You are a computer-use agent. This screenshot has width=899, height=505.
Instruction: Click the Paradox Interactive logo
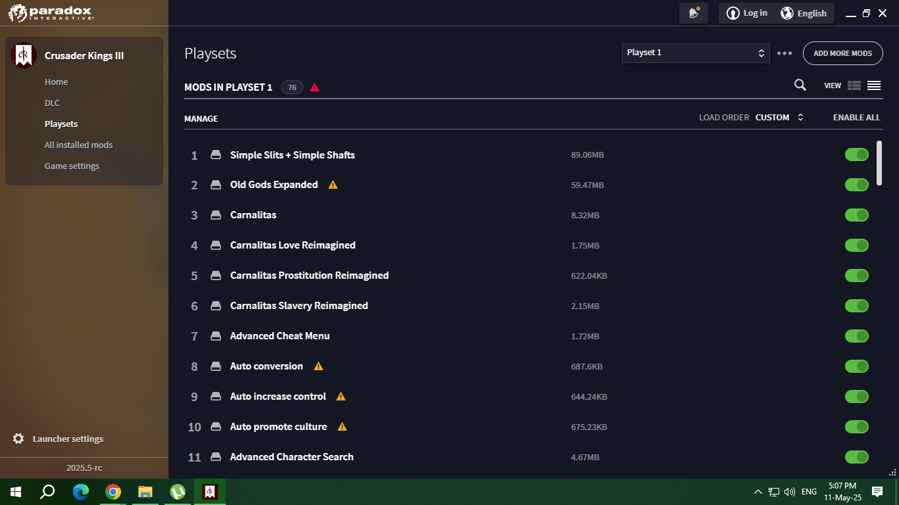pyautogui.click(x=51, y=12)
